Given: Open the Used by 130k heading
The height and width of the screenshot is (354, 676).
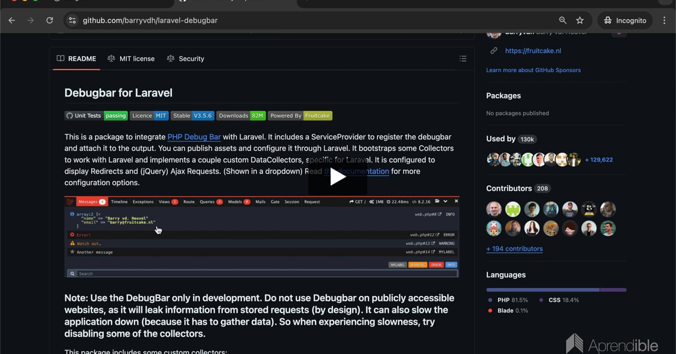Looking at the screenshot, I should click(512, 139).
